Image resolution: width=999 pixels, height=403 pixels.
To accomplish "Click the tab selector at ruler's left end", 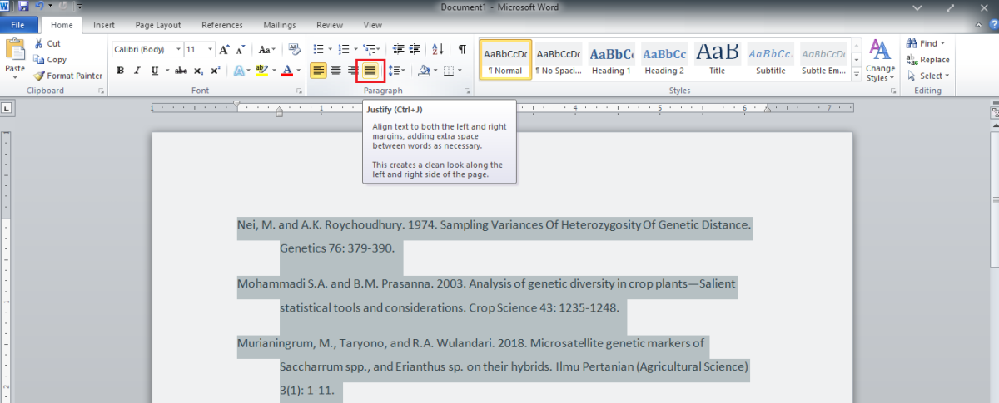I will (x=7, y=107).
